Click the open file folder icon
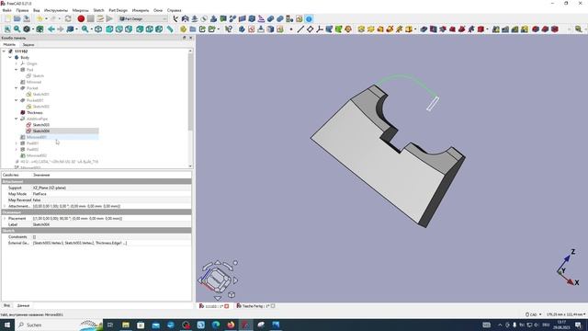Viewport: 588px width, 331px height. (17, 18)
